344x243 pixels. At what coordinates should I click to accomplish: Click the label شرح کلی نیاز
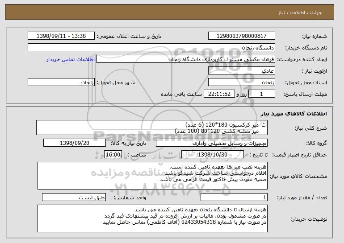tap(311, 128)
